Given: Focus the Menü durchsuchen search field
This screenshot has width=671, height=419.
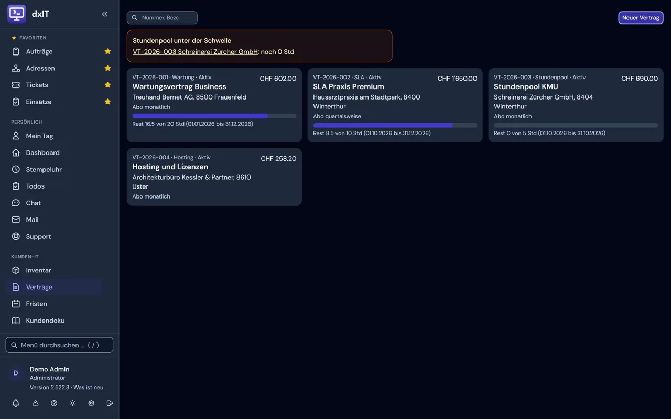Looking at the screenshot, I should [59, 345].
